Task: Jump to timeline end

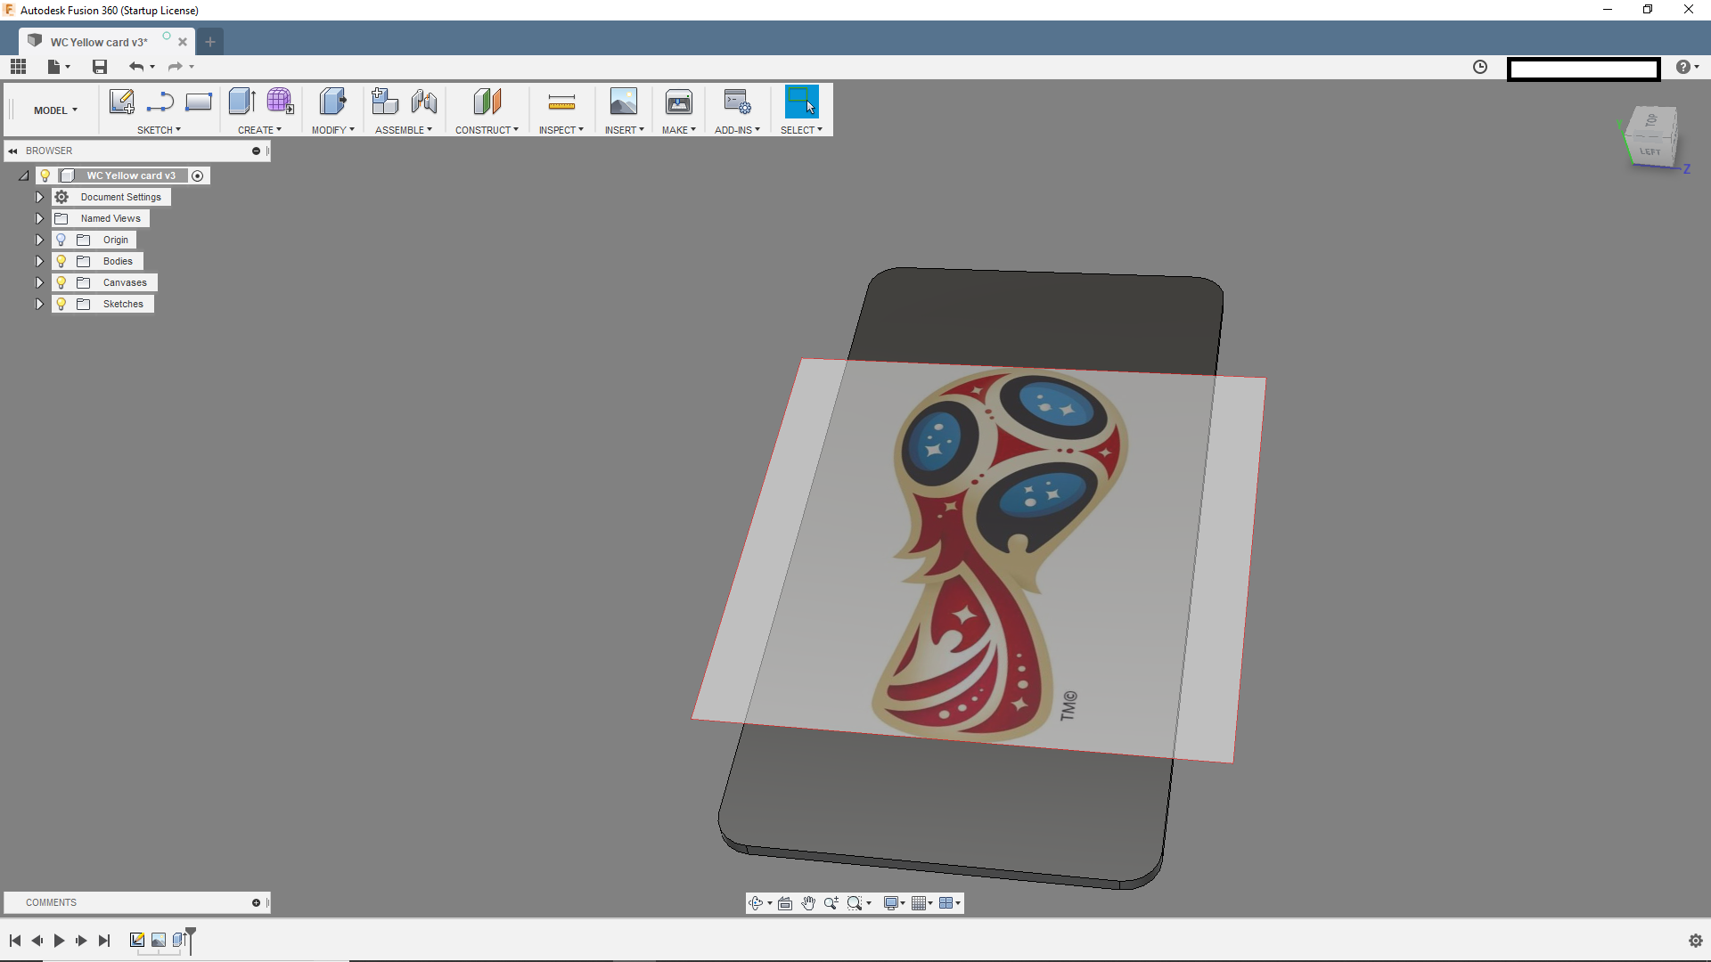Action: pyautogui.click(x=104, y=941)
